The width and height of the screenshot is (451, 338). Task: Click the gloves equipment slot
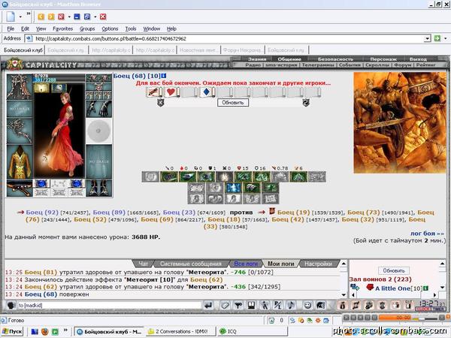(x=98, y=109)
